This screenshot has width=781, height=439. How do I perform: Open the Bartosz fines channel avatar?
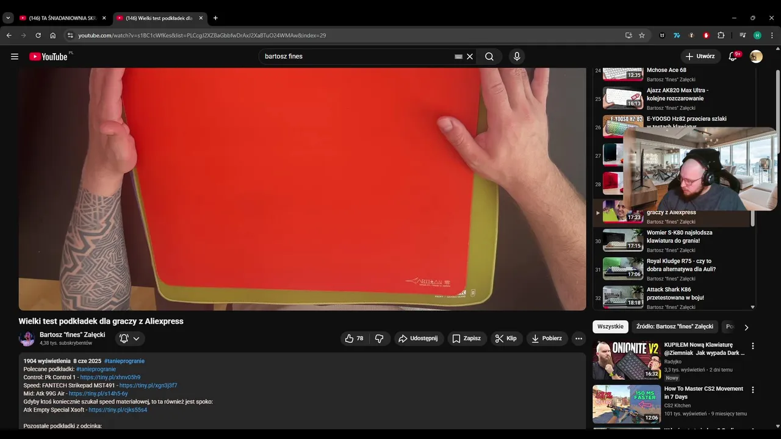(x=27, y=338)
